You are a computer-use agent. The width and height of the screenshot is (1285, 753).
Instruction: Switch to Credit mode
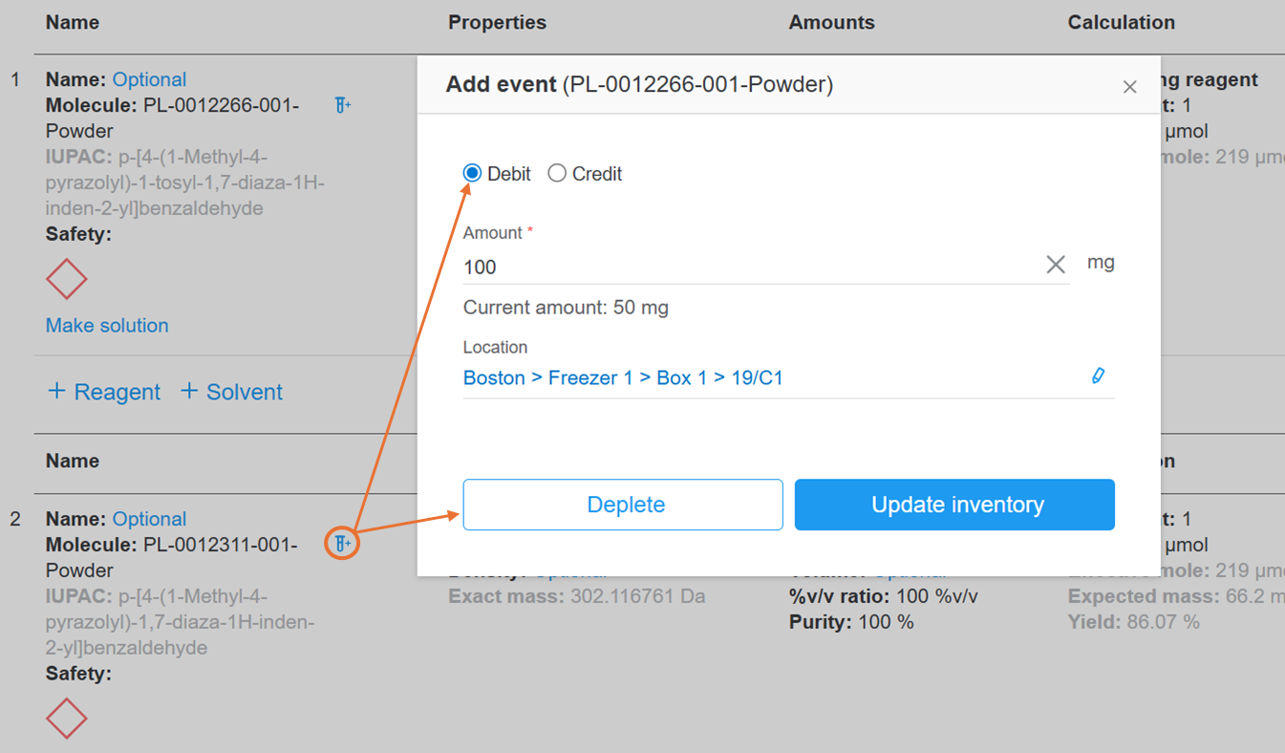[x=557, y=173]
